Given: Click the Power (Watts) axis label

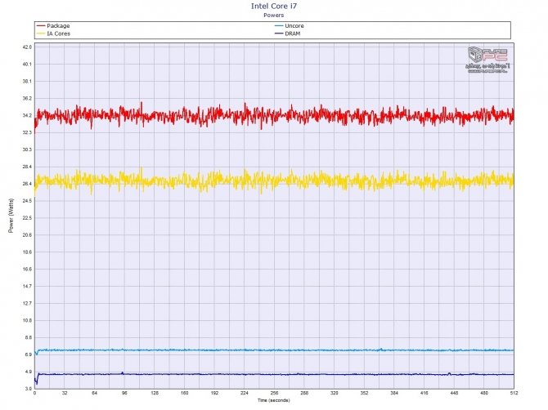Looking at the screenshot, I should (x=11, y=216).
